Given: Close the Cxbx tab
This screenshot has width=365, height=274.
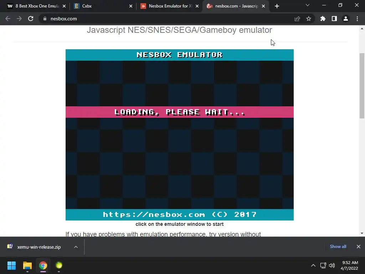Looking at the screenshot, I should coord(131,6).
